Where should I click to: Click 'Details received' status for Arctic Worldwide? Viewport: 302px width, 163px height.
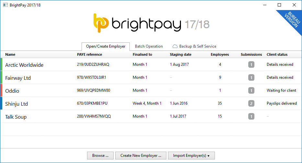pyautogui.click(x=280, y=64)
